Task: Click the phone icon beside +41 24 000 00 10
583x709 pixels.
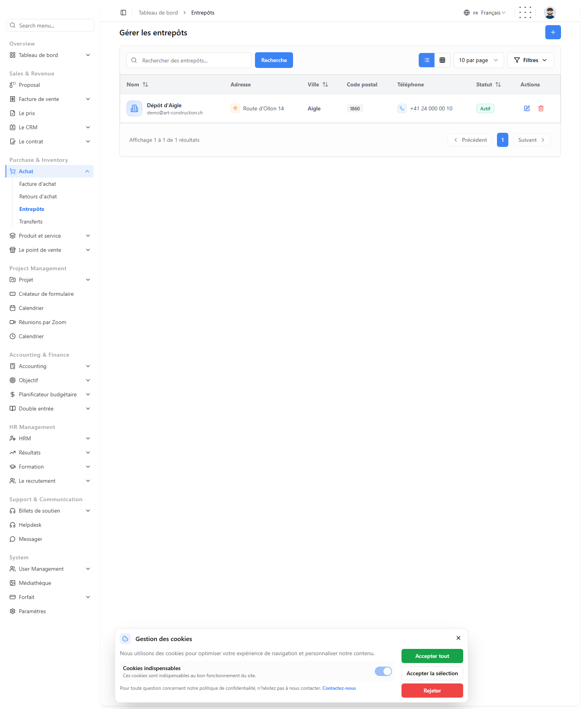Action: click(402, 108)
